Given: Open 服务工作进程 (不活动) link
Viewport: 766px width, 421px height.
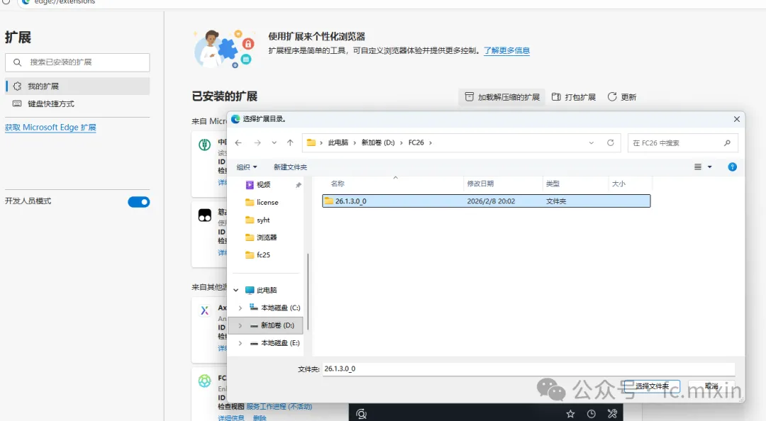Looking at the screenshot, I should tap(279, 406).
